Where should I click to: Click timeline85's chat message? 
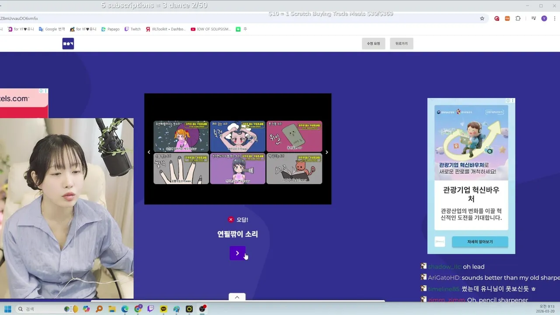tap(478, 289)
